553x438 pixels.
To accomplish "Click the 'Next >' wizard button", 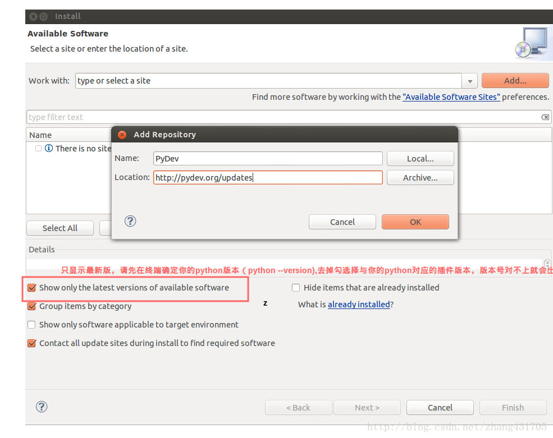I will coord(367,408).
